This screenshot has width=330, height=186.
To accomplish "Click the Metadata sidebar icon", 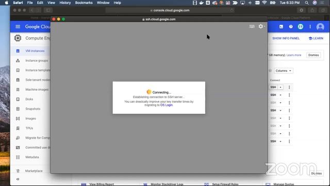I will pyautogui.click(x=18, y=157).
